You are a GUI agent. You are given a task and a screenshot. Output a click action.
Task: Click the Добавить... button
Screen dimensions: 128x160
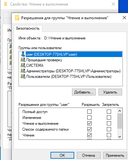(84, 92)
